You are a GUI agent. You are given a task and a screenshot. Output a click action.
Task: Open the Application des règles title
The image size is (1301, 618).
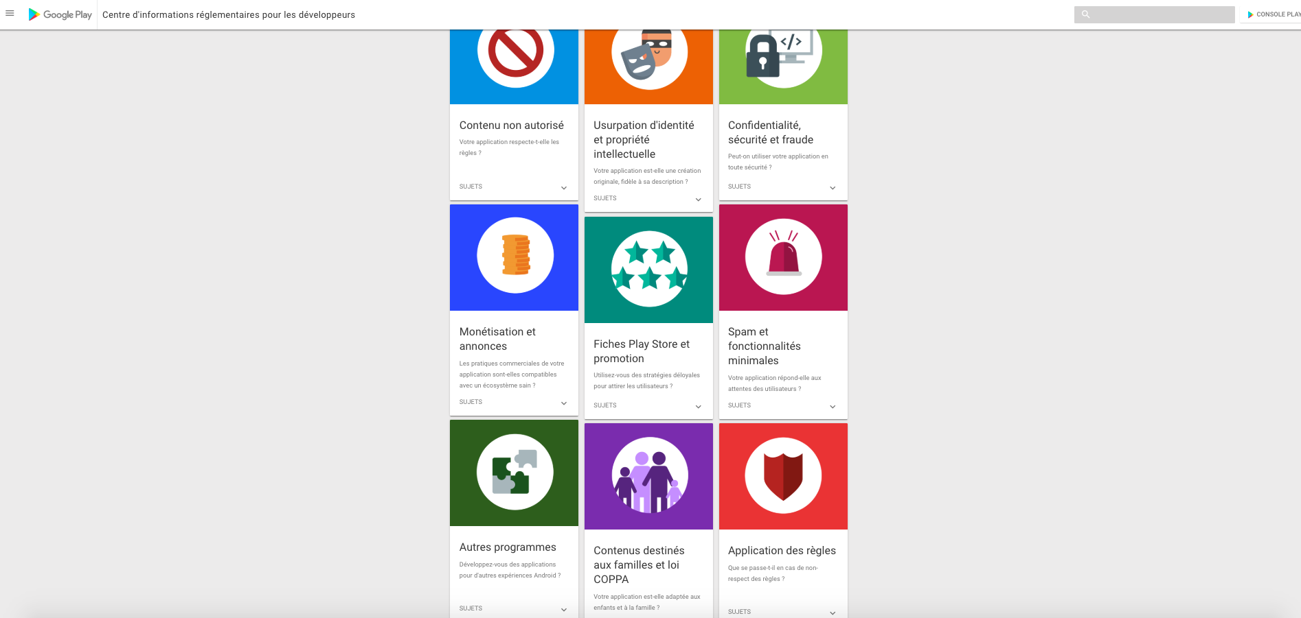tap(782, 551)
